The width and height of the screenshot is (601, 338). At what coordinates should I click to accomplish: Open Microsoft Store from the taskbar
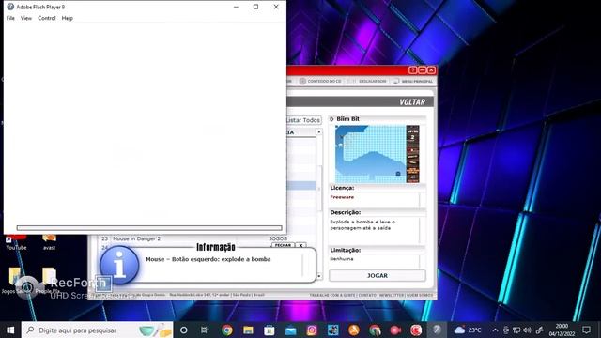[270, 330]
